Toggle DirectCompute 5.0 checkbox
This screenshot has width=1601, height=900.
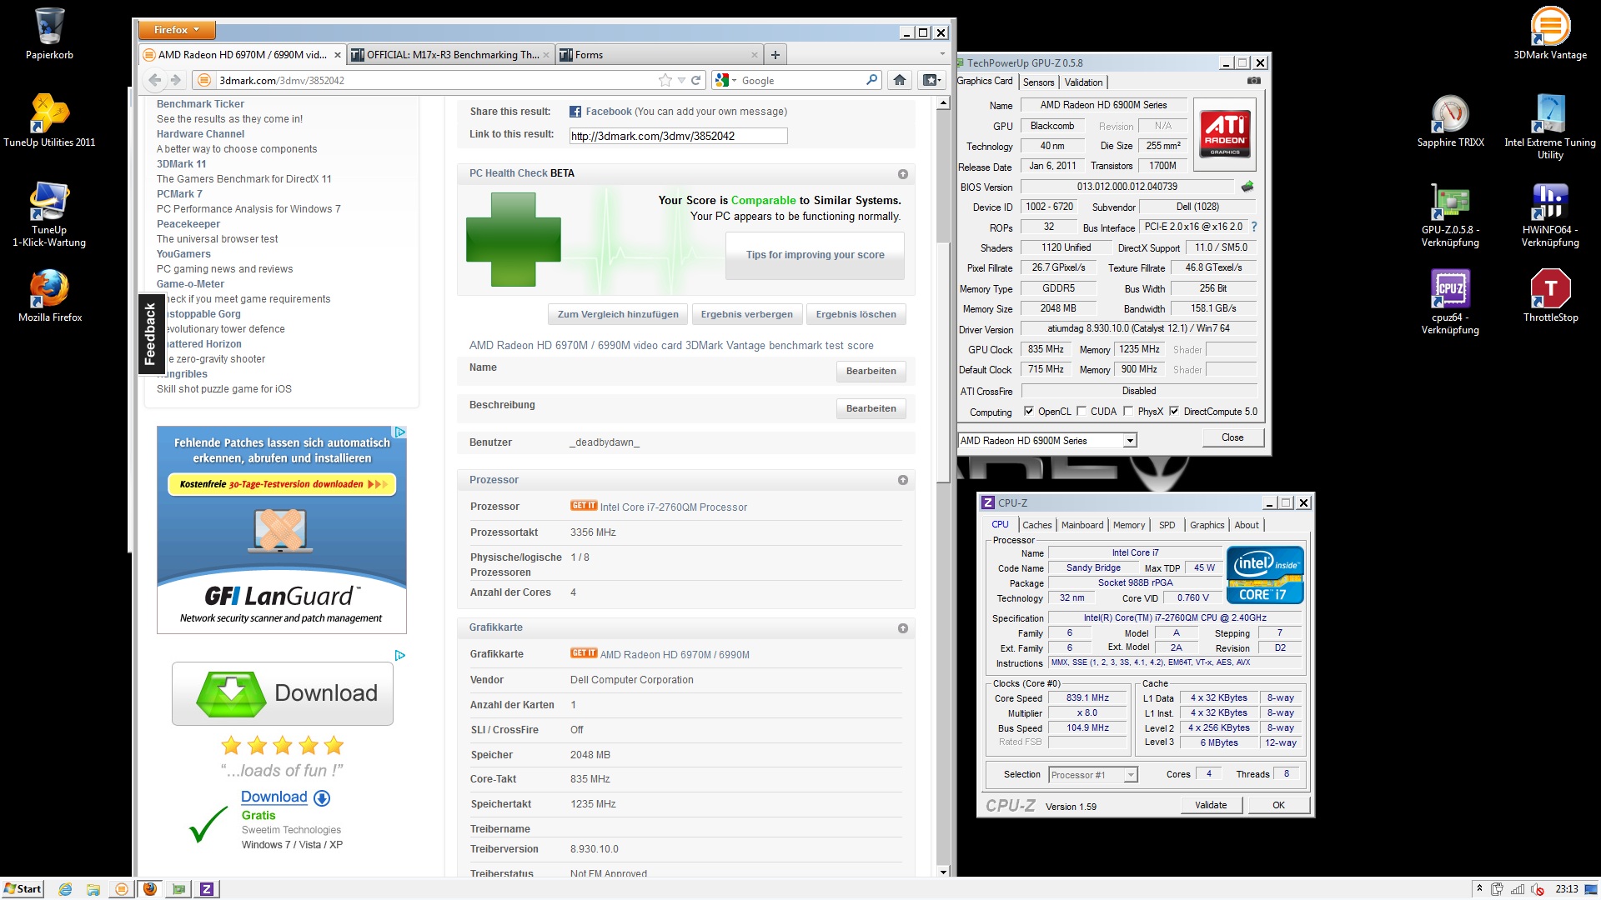click(x=1174, y=411)
